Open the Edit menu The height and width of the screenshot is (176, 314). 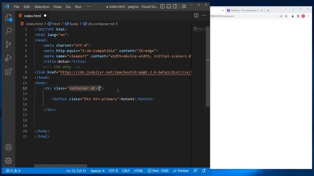pos(26,6)
